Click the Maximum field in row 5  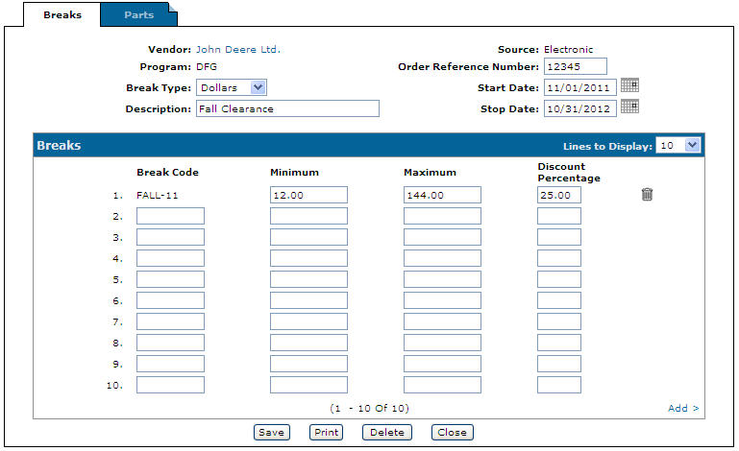[442, 279]
